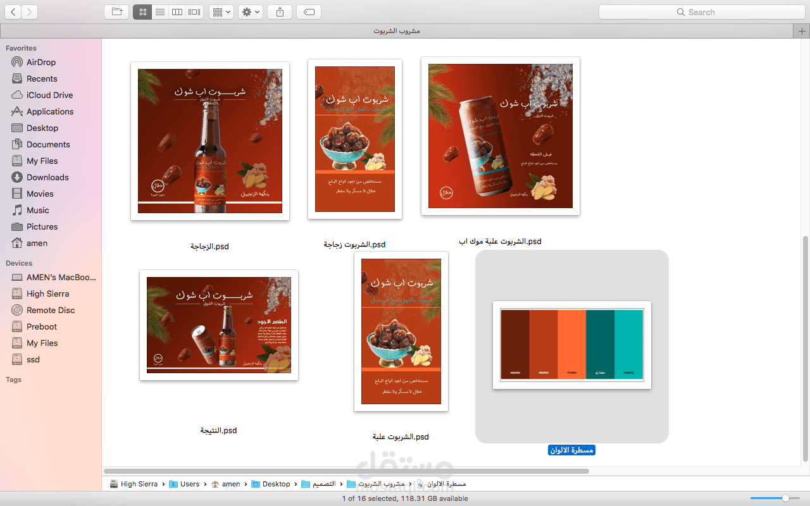Select Remote Disc in the sidebar

[x=51, y=310]
